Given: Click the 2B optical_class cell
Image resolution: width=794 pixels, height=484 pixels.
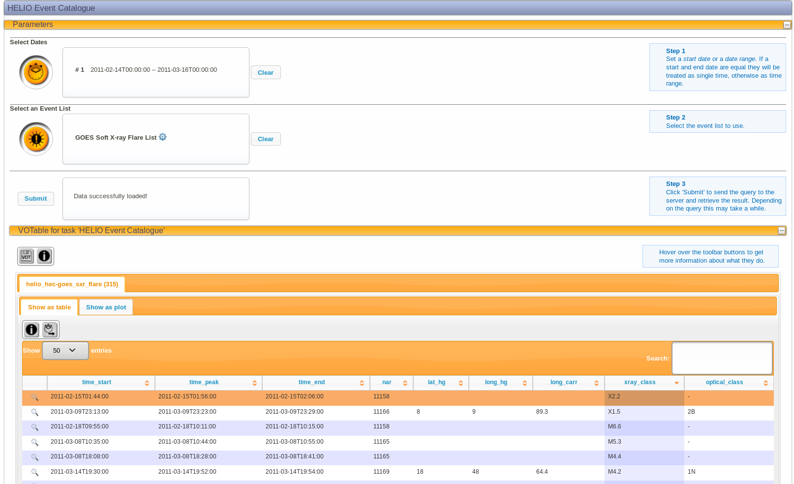Looking at the screenshot, I should point(729,412).
